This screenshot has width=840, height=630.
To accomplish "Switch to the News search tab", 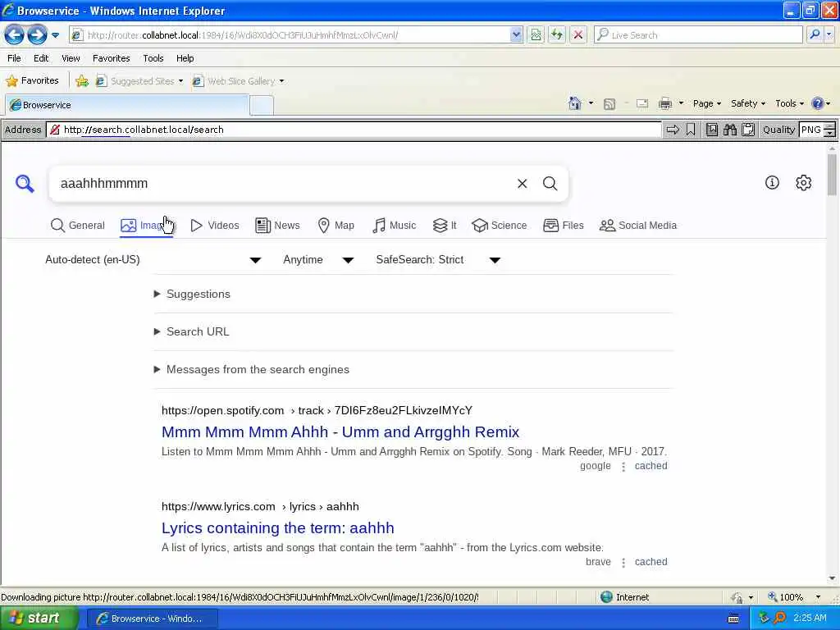I will (x=277, y=226).
